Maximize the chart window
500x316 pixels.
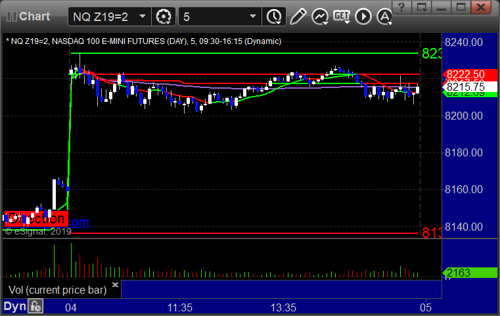(461, 7)
